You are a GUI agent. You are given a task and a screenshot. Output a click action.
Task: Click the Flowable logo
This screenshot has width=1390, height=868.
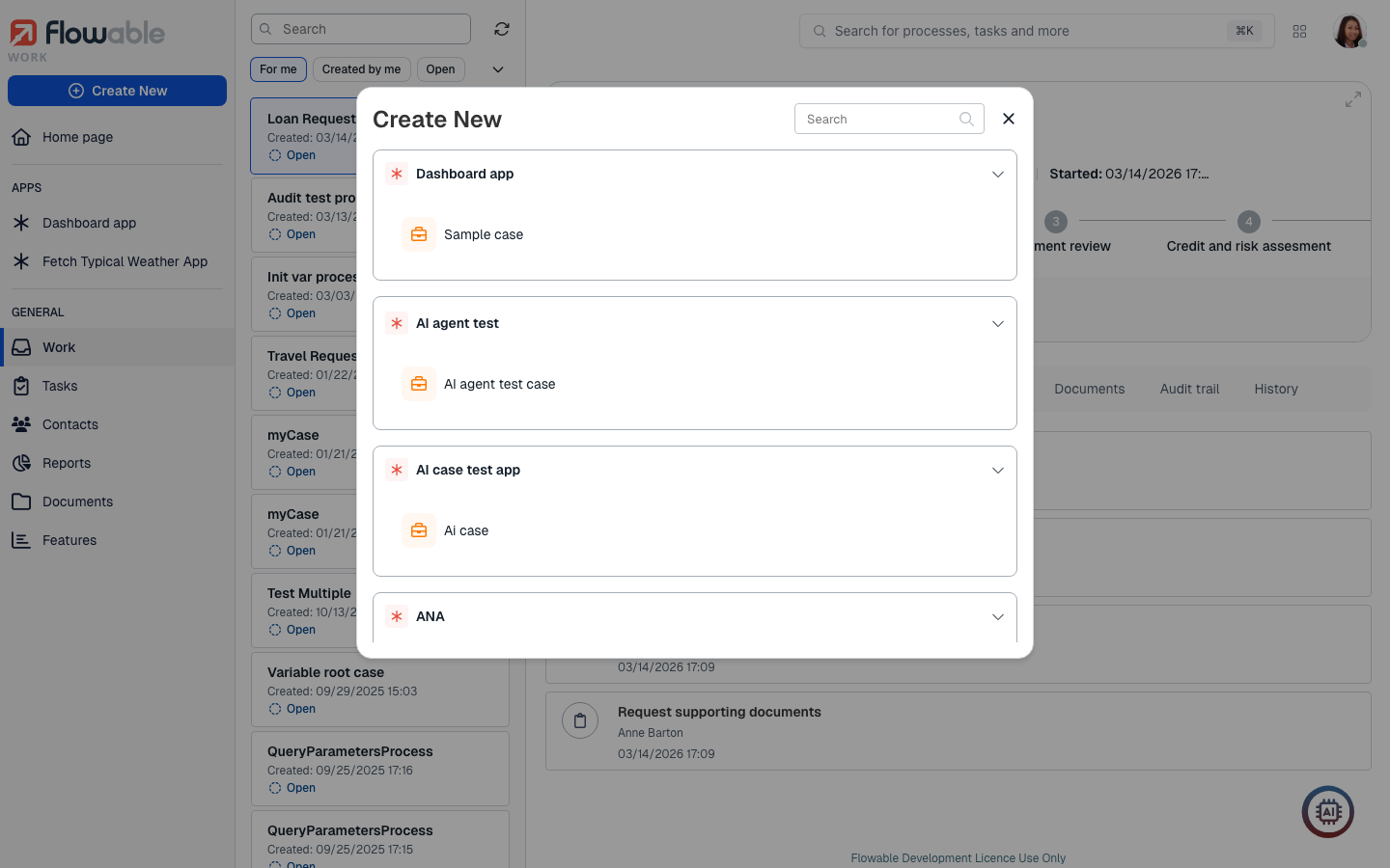(87, 35)
